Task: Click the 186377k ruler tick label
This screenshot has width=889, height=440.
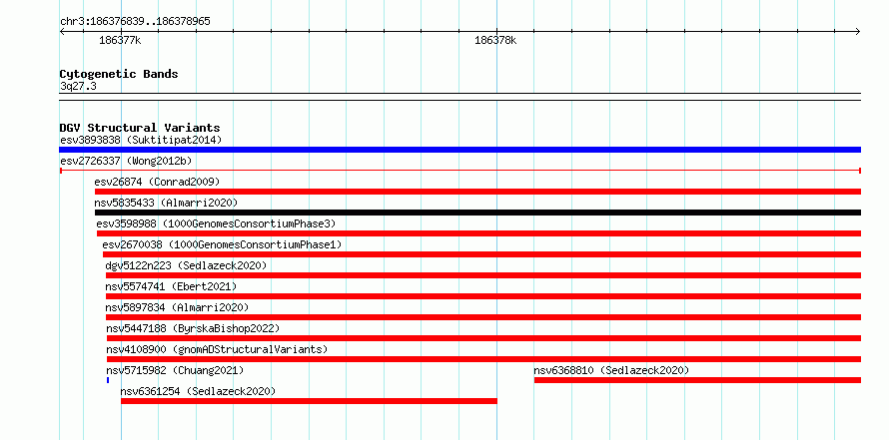Action: point(120,40)
